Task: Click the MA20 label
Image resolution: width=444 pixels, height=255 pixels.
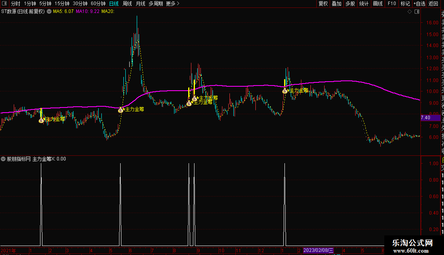Action: click(x=108, y=12)
